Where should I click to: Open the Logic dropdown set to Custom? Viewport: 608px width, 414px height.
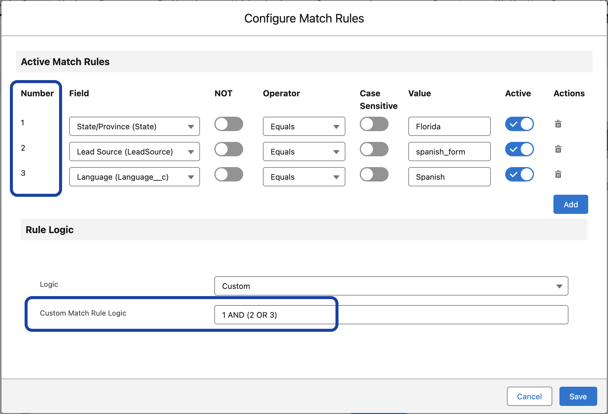(x=391, y=286)
